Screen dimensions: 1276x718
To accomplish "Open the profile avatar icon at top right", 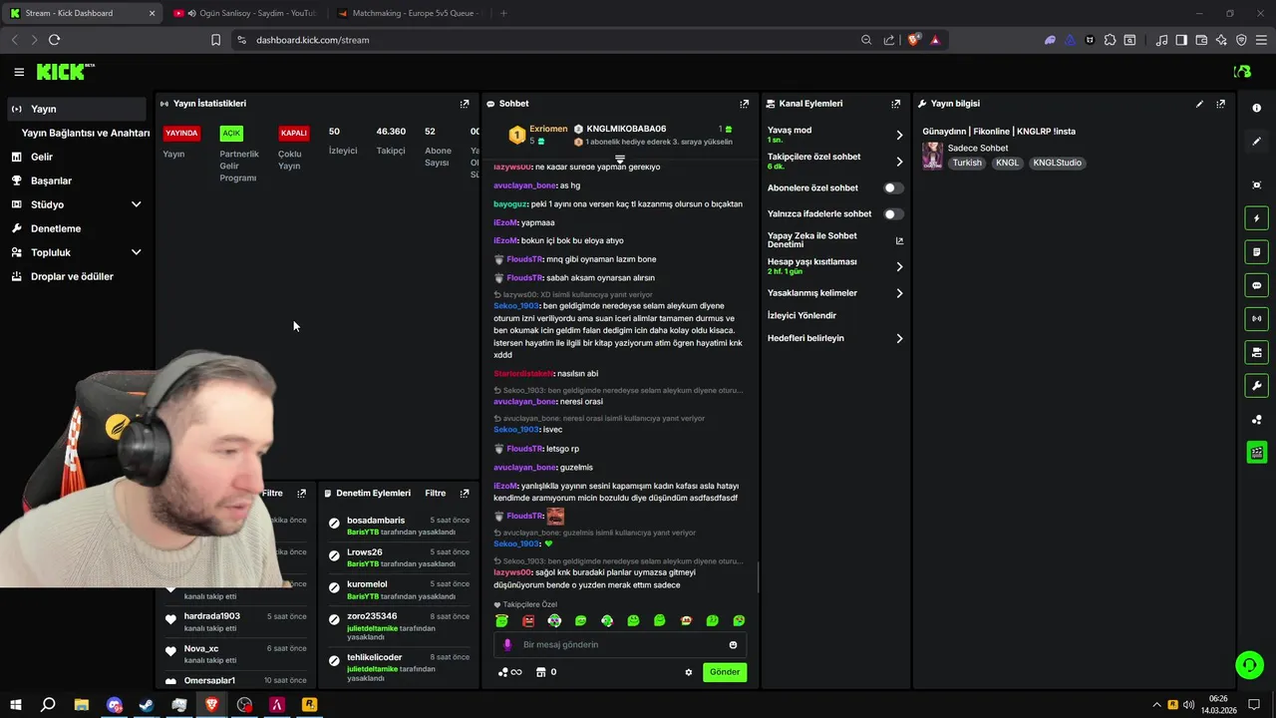I will point(1242,72).
